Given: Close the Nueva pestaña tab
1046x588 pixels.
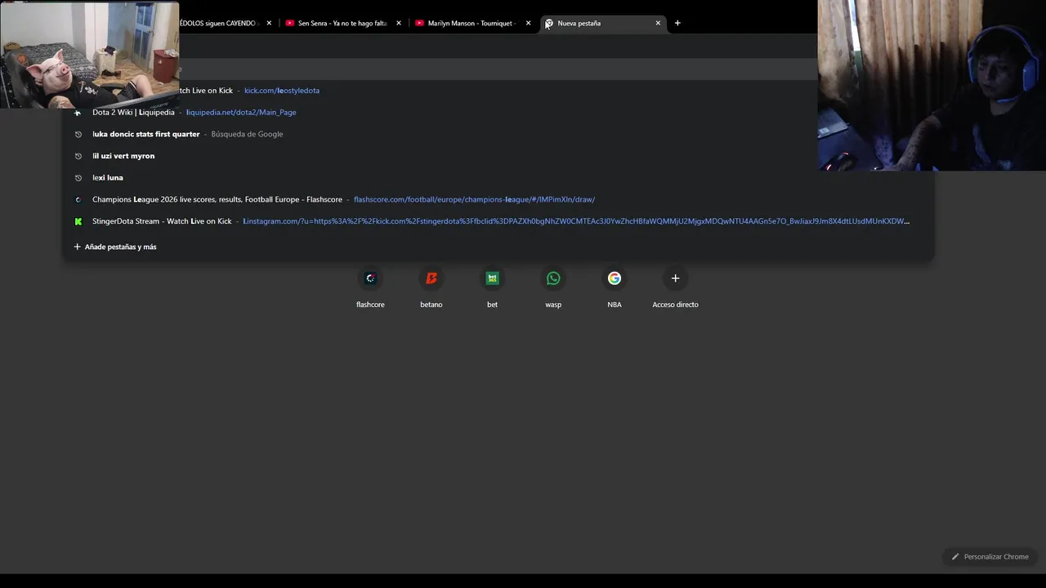Looking at the screenshot, I should pyautogui.click(x=658, y=23).
